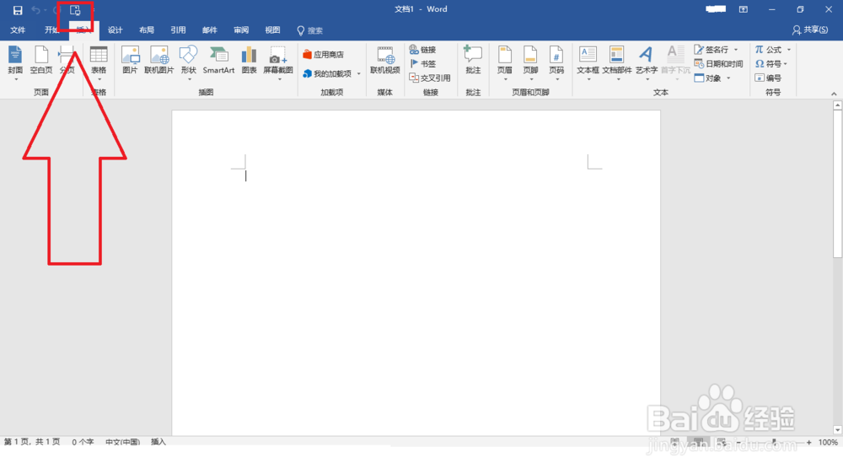This screenshot has width=843, height=474.
Task: Insert a hyperlink with 链接
Action: point(422,50)
